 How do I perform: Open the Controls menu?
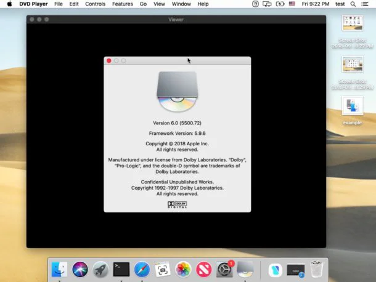tap(95, 4)
